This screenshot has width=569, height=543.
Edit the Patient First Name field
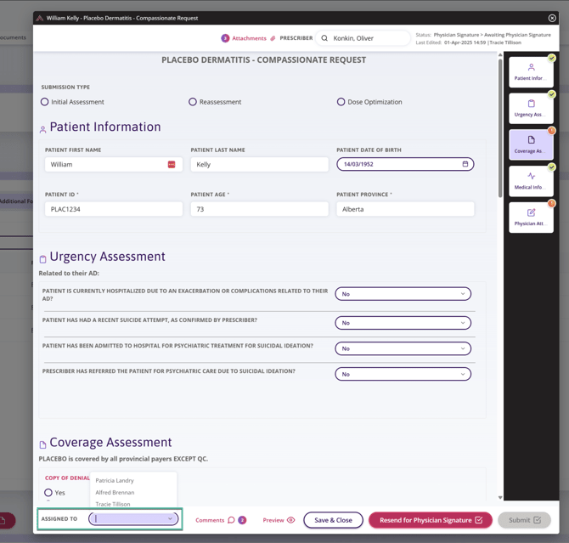pyautogui.click(x=114, y=165)
